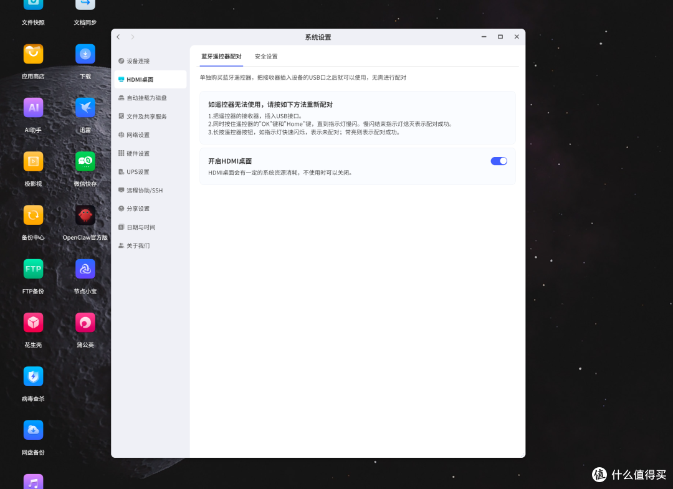Open UPS设置 in the sidebar

[150, 171]
